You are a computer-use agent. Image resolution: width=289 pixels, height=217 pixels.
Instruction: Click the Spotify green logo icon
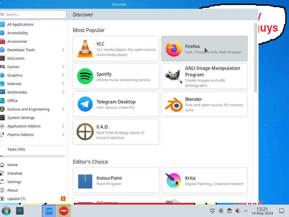pyautogui.click(x=85, y=76)
